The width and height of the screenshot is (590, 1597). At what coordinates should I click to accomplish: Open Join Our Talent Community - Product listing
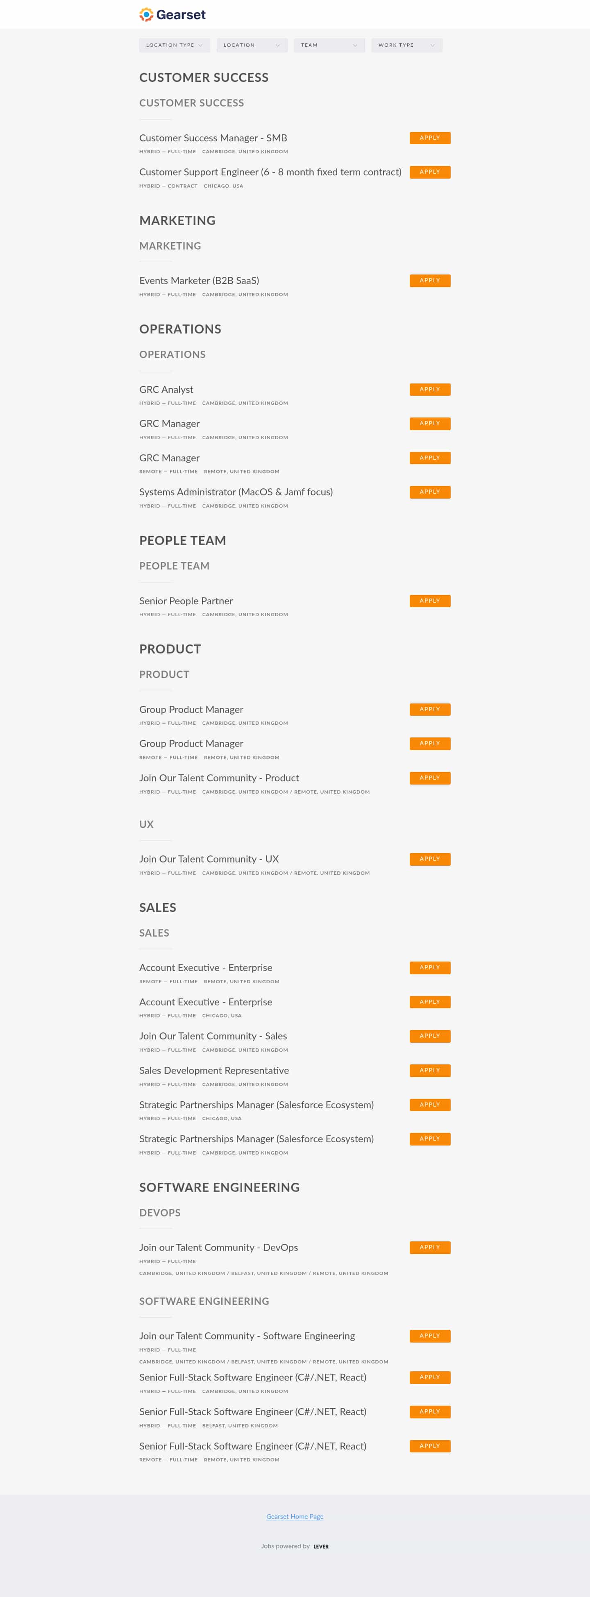click(x=219, y=778)
